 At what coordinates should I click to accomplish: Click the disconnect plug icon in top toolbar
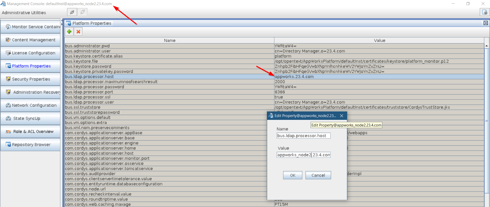82,12
